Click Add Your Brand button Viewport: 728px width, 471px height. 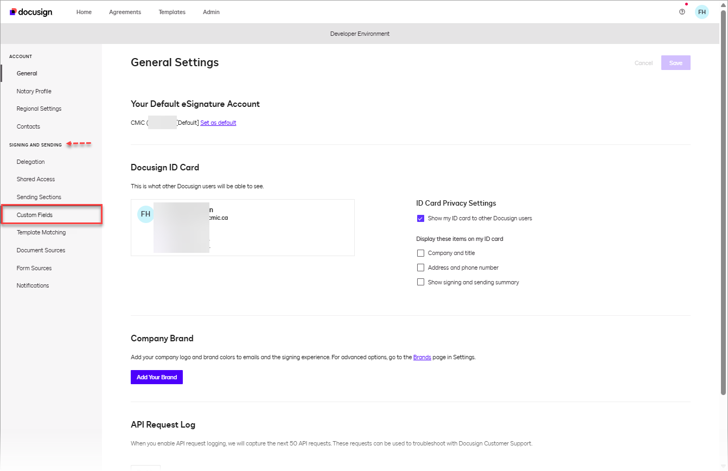[157, 377]
